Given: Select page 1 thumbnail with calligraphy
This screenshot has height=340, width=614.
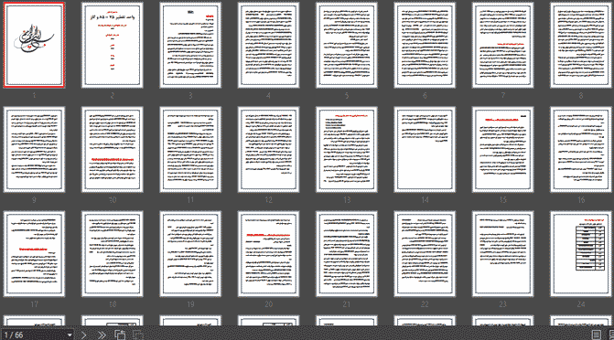Looking at the screenshot, I should click(34, 45).
